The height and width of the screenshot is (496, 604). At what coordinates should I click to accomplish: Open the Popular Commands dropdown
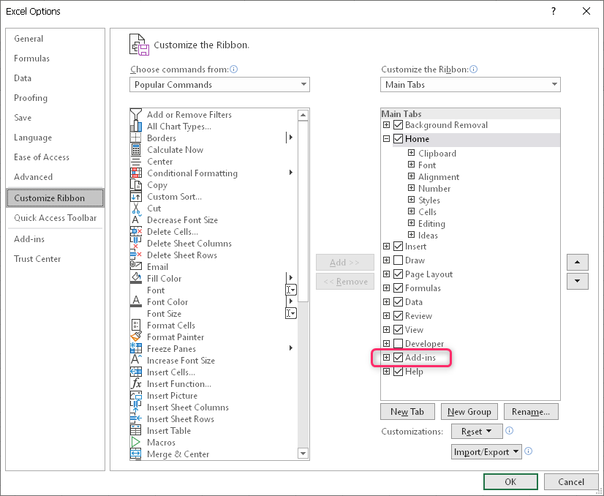tap(219, 84)
